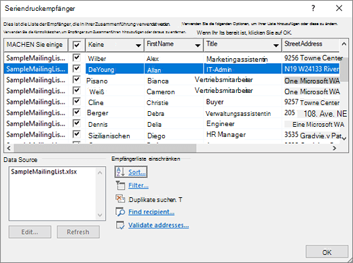This screenshot has height=263, width=353.
Task: Open the Keine column dropdown arrow
Action: [138, 45]
